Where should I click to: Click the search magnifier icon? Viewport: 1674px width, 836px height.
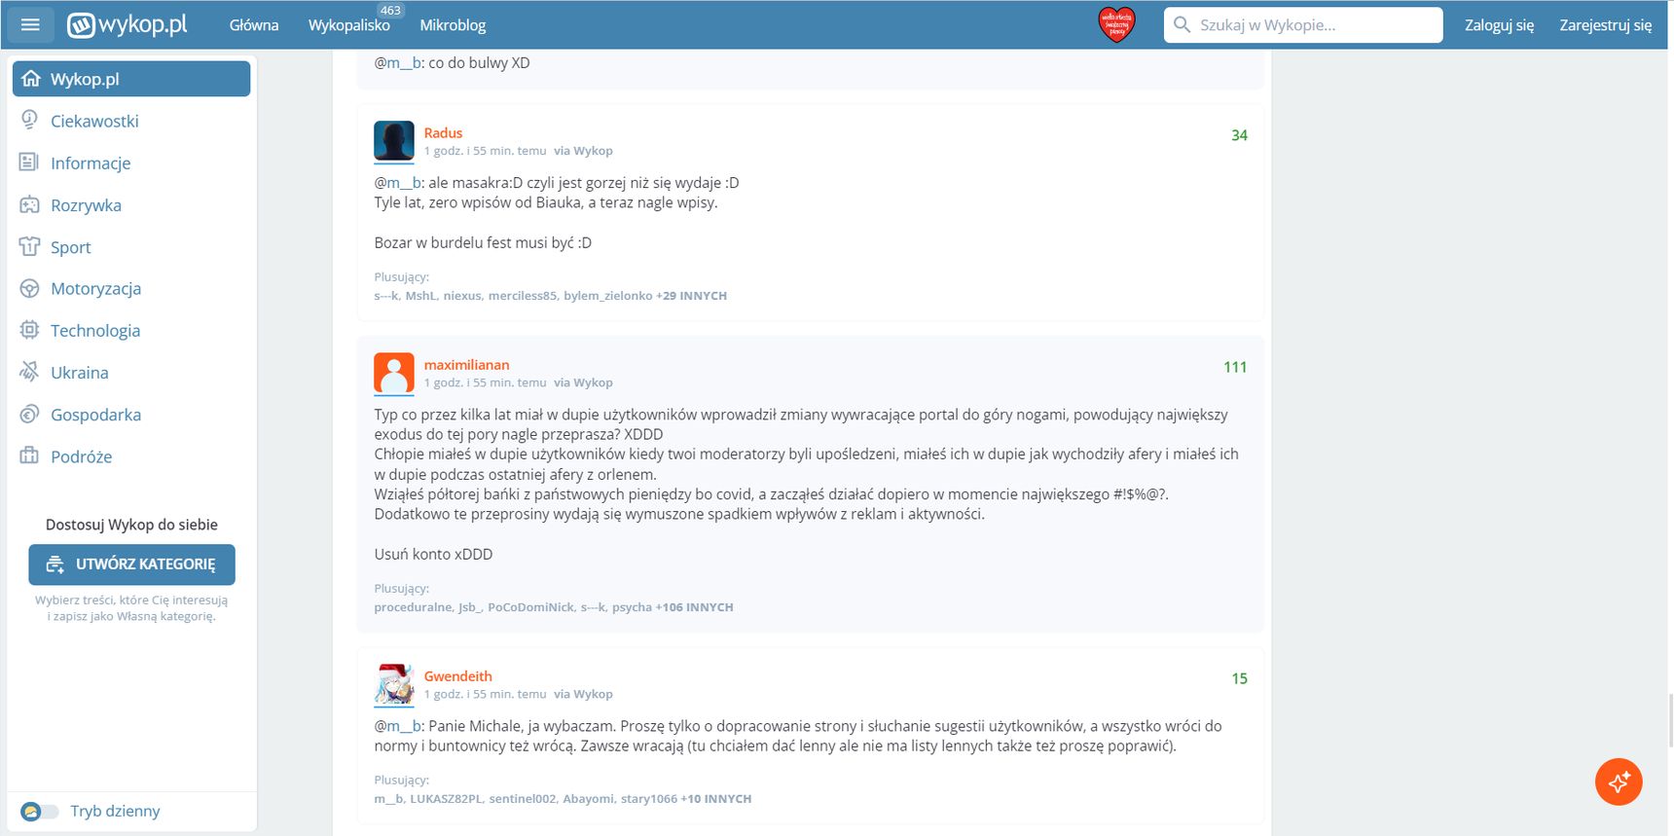point(1182,25)
